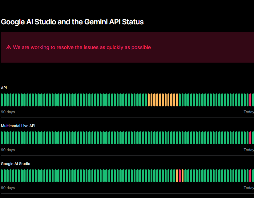Select the red status bar near Today in the Multimodal Live API row
This screenshot has width=254, height=198.
[250, 138]
